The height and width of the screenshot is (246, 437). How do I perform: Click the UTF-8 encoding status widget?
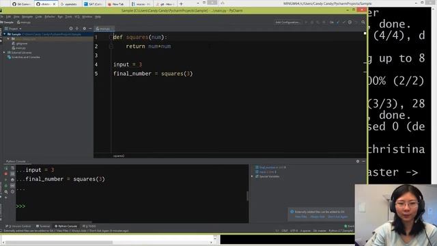(294, 231)
